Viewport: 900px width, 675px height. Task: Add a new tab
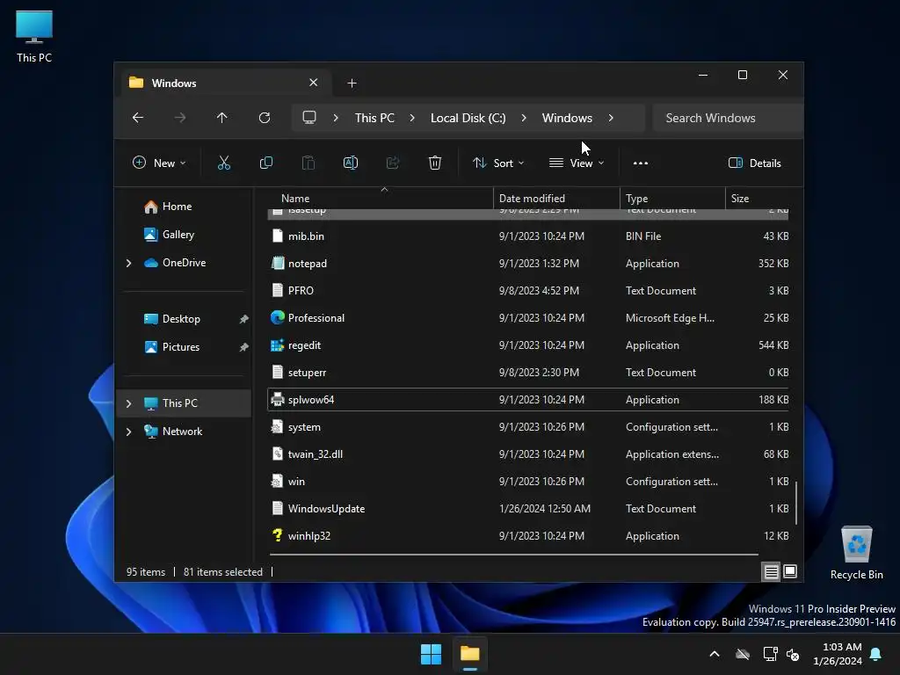352,83
